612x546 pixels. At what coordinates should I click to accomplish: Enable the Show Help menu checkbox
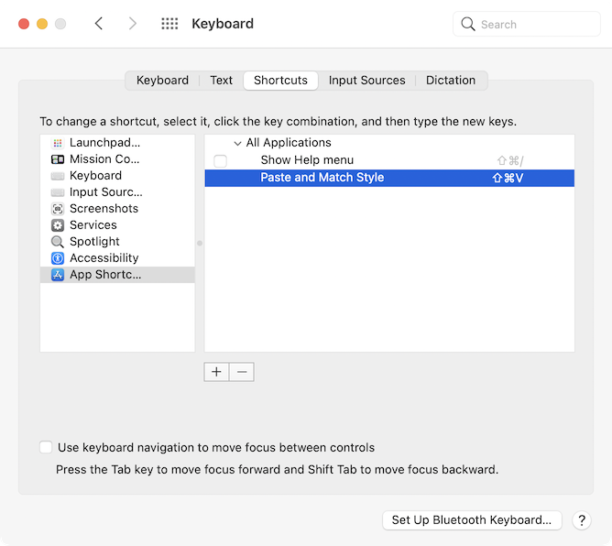(220, 161)
